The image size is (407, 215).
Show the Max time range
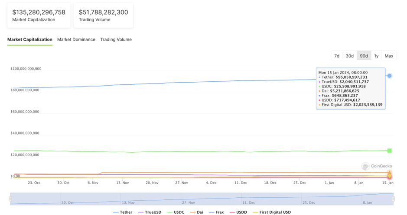(389, 56)
